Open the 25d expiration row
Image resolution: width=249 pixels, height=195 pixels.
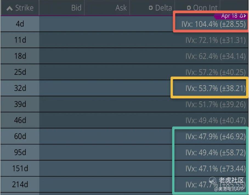(20, 72)
